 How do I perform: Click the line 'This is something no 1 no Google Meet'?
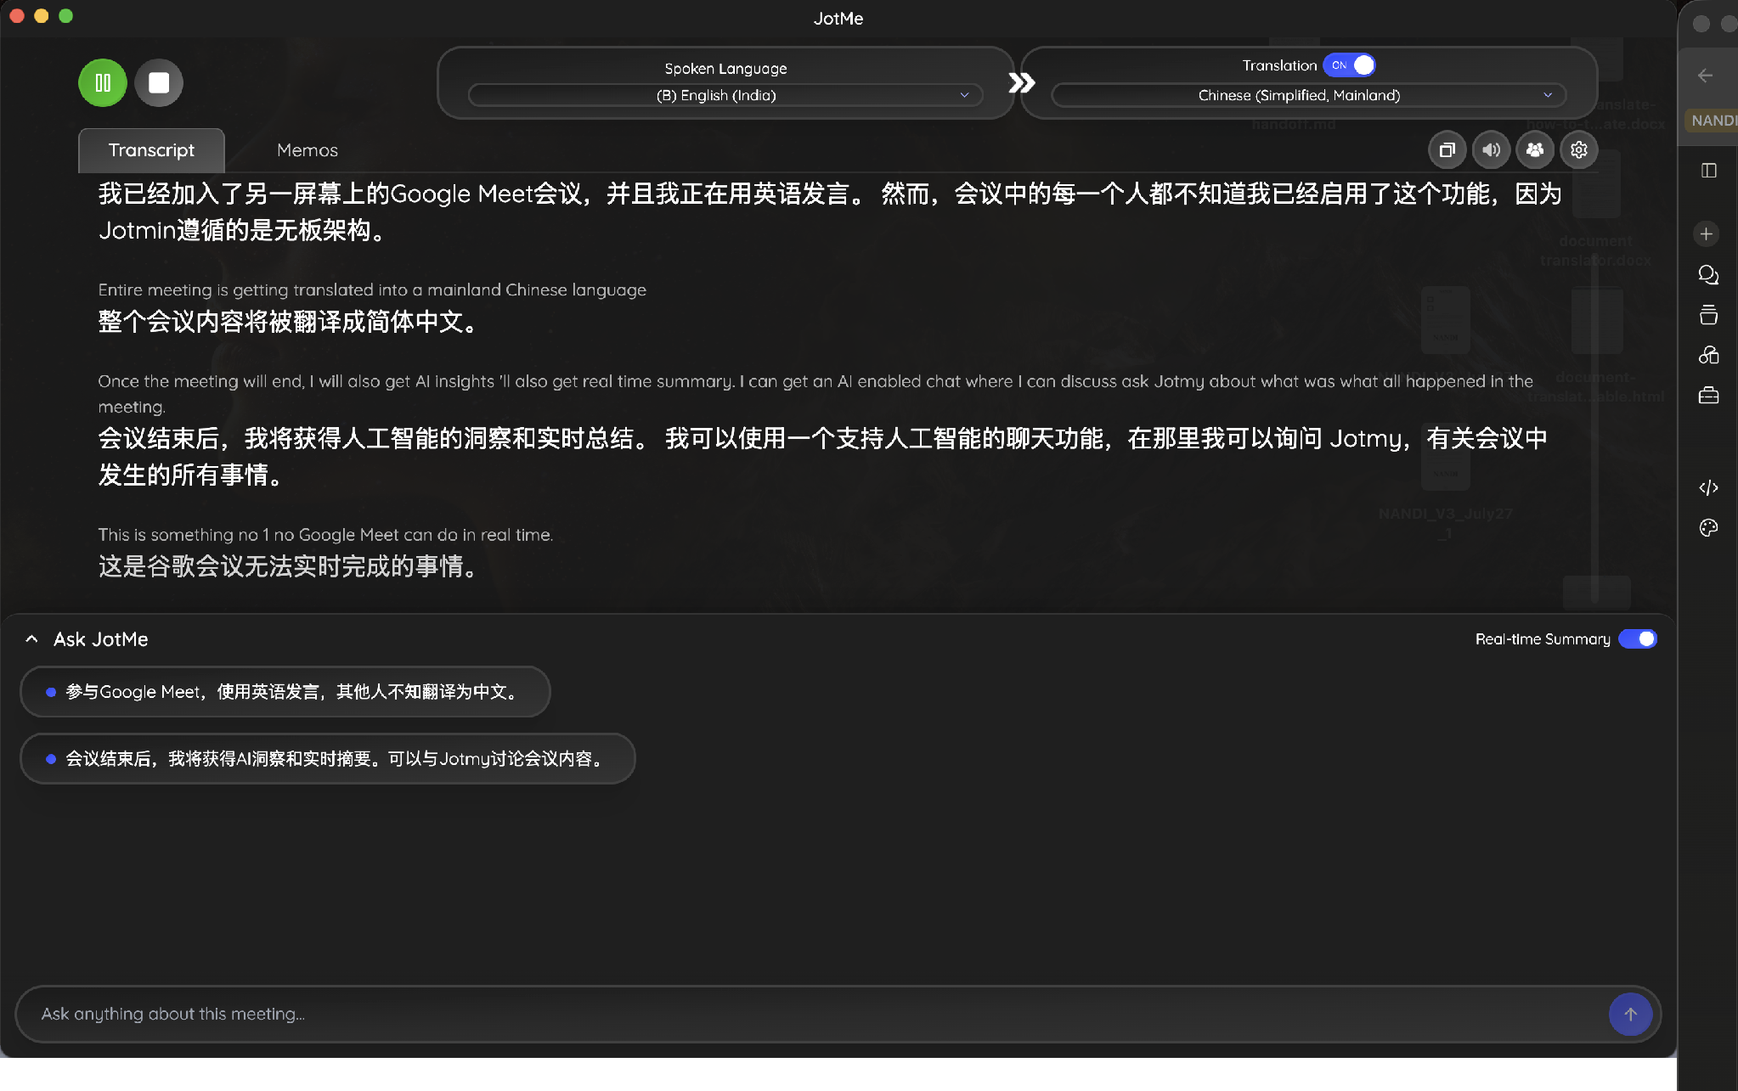(x=325, y=535)
